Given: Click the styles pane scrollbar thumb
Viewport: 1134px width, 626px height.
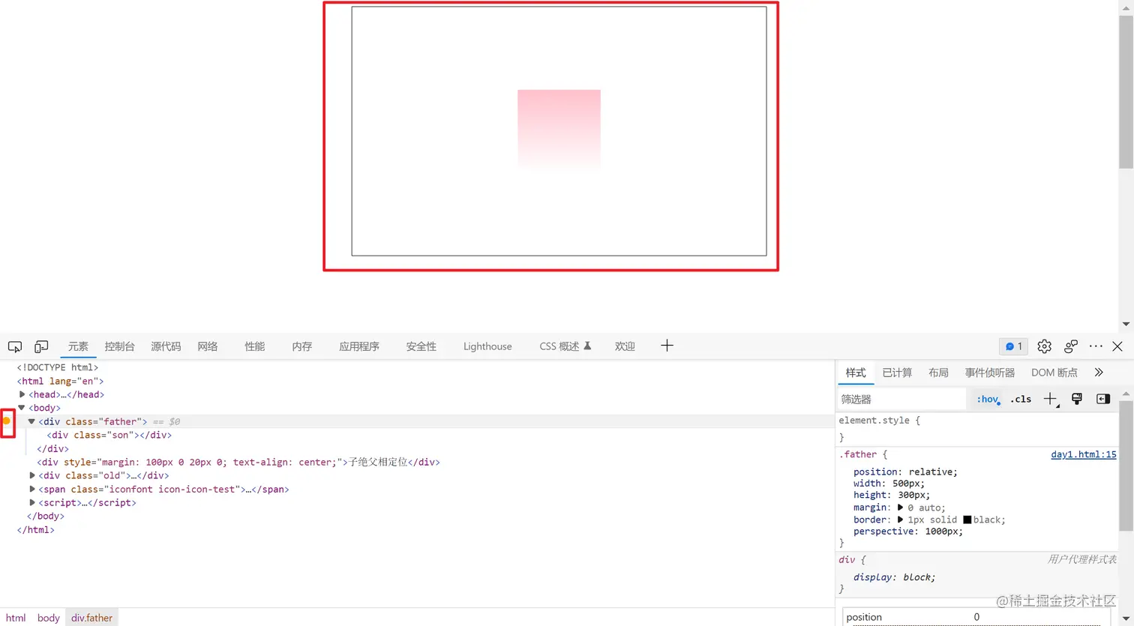Looking at the screenshot, I should tap(1126, 465).
